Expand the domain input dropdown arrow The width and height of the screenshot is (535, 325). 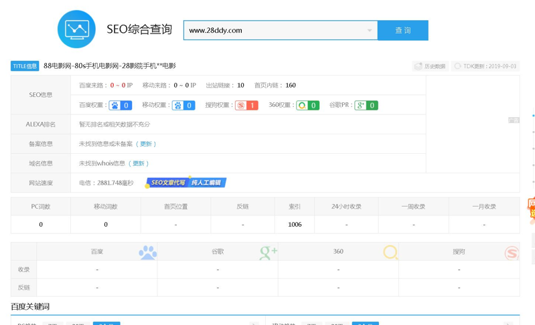[370, 30]
